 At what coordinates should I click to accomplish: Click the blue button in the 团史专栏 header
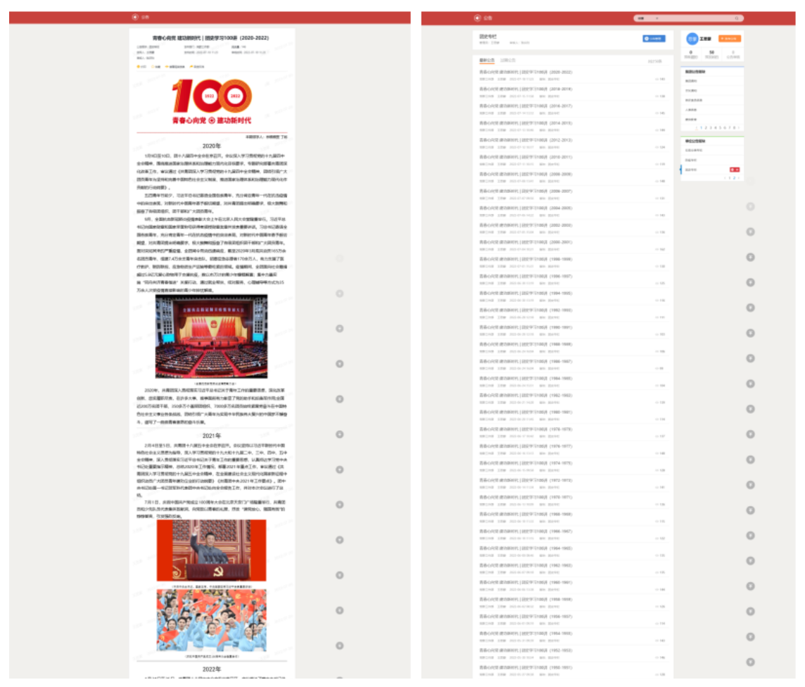click(654, 39)
